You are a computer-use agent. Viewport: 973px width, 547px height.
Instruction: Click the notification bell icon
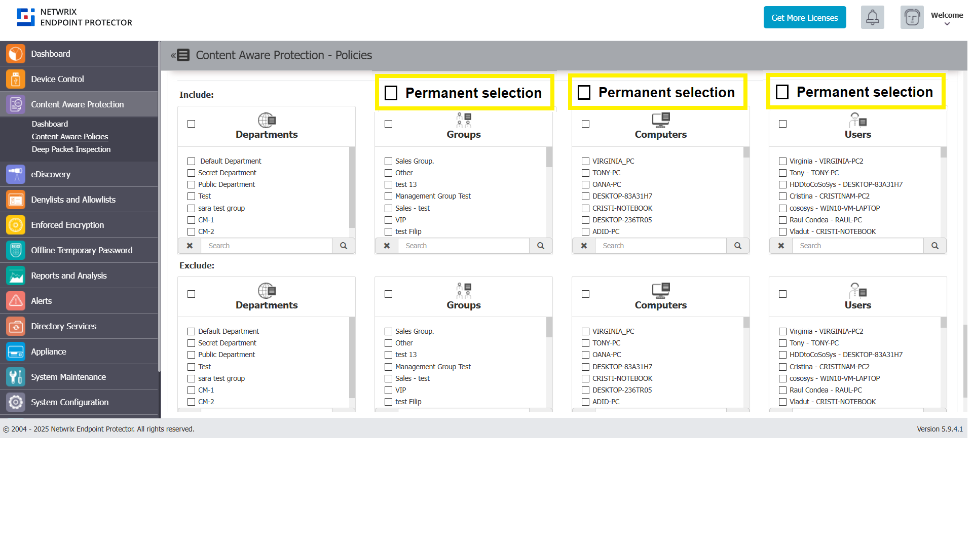(x=872, y=18)
